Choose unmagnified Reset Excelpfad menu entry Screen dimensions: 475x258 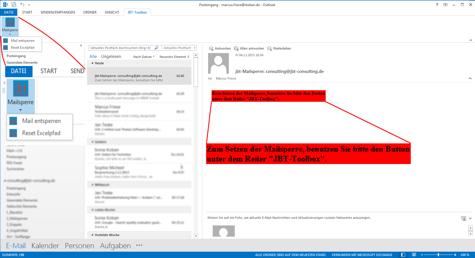point(22,48)
